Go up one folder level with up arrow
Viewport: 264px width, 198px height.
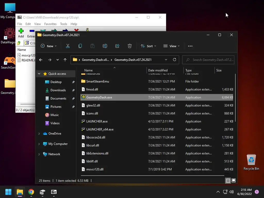65,60
